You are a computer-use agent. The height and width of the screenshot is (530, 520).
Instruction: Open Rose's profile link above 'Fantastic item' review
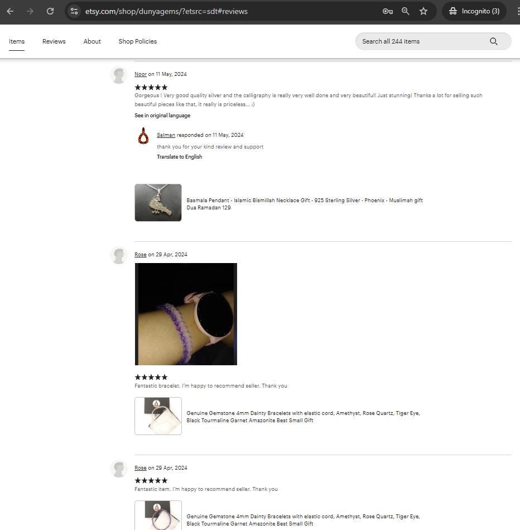[x=141, y=468]
